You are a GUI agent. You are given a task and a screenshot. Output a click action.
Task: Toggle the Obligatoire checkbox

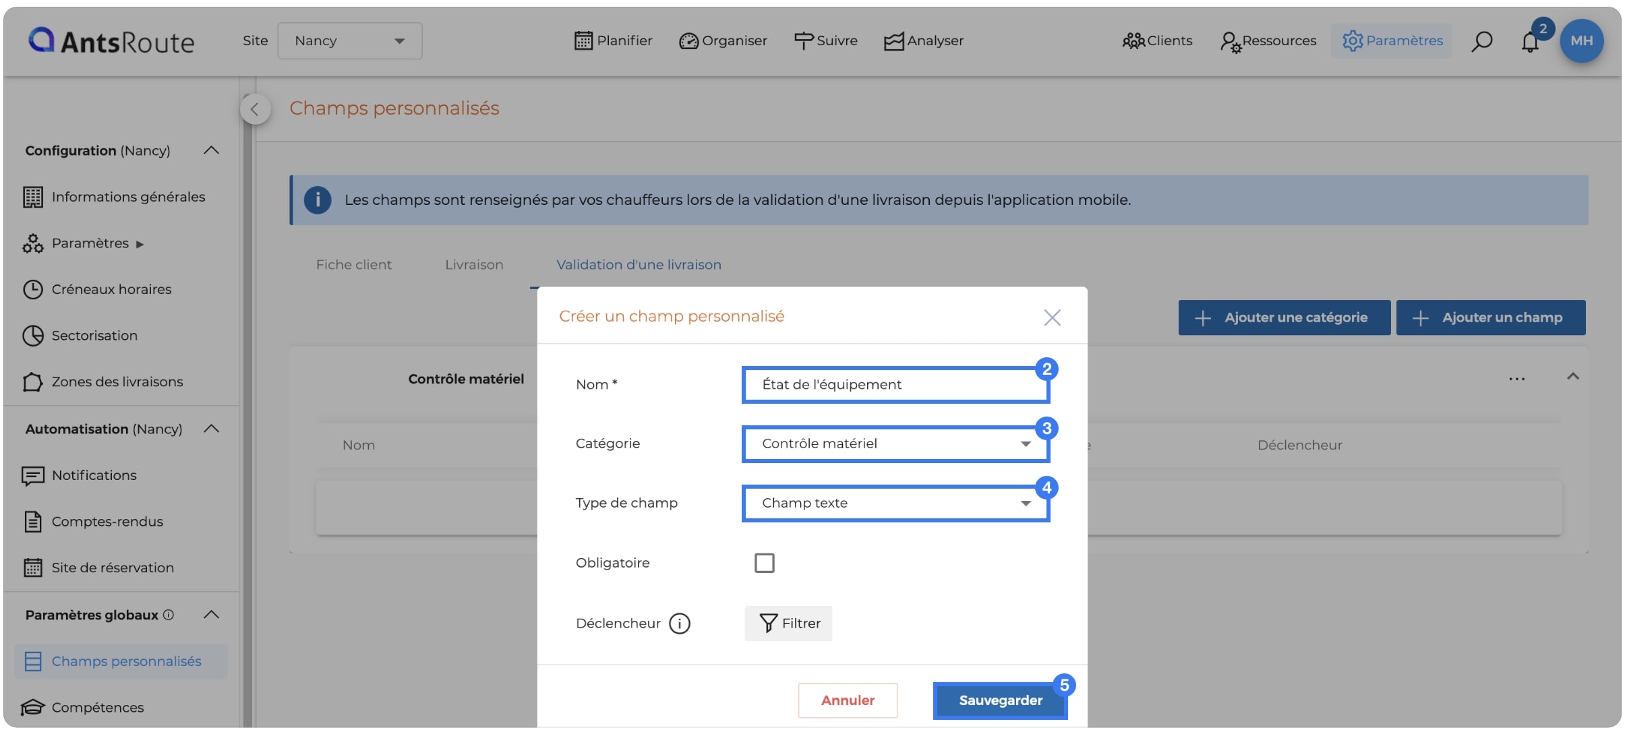tap(764, 563)
